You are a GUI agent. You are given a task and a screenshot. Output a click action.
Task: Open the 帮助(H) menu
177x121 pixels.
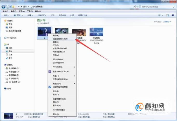[x=38, y=11]
